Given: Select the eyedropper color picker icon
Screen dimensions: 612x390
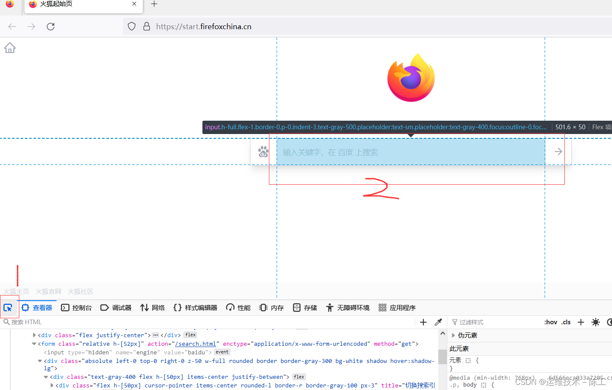Looking at the screenshot, I should click(438, 322).
